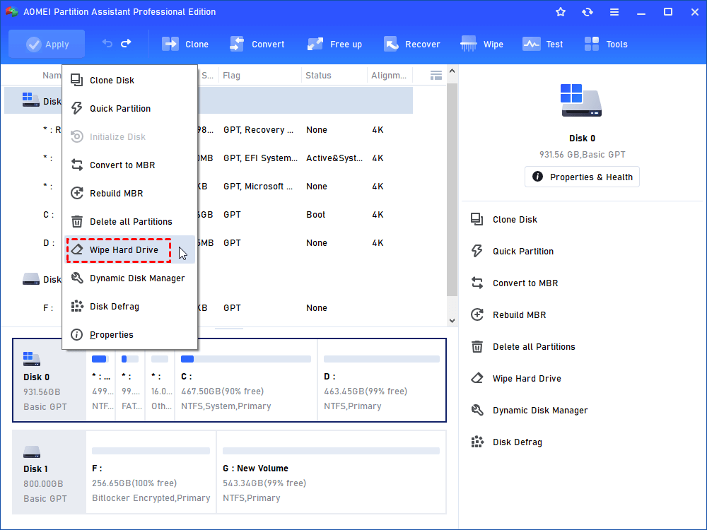The image size is (707, 530).
Task: Open the Recover toolbar option
Action: coord(411,44)
